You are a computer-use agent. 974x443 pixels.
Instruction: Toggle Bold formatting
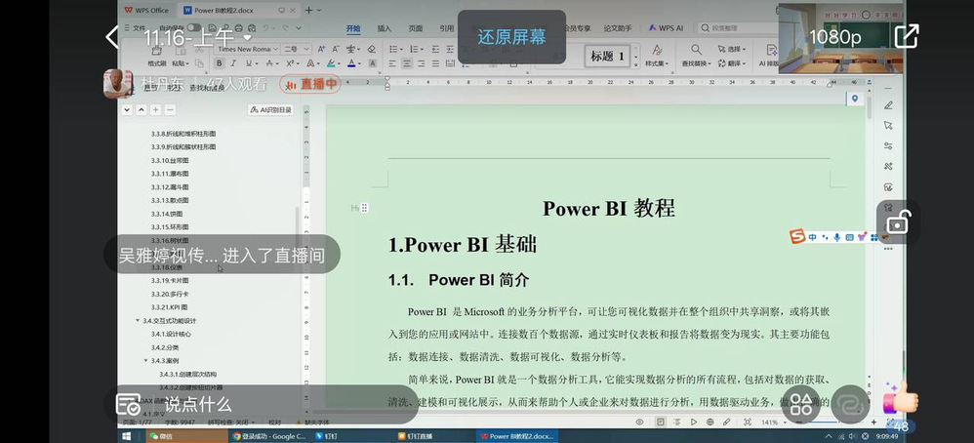pyautogui.click(x=220, y=63)
